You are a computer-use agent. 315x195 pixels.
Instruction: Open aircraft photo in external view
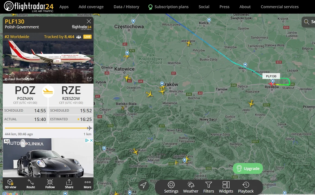[89, 79]
